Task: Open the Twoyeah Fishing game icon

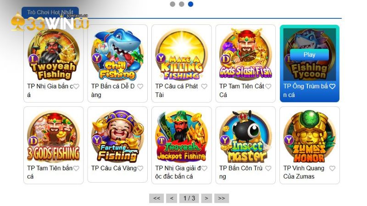Action: (x=53, y=54)
